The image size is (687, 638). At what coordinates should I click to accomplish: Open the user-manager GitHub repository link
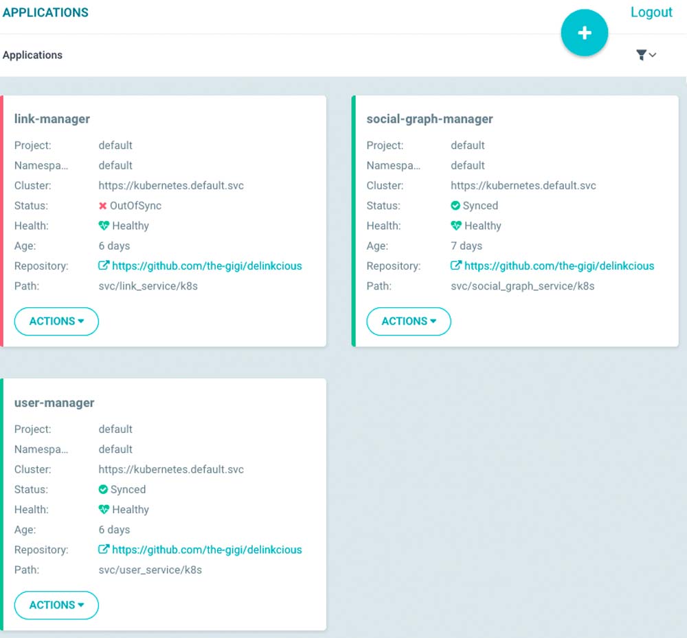coord(207,550)
